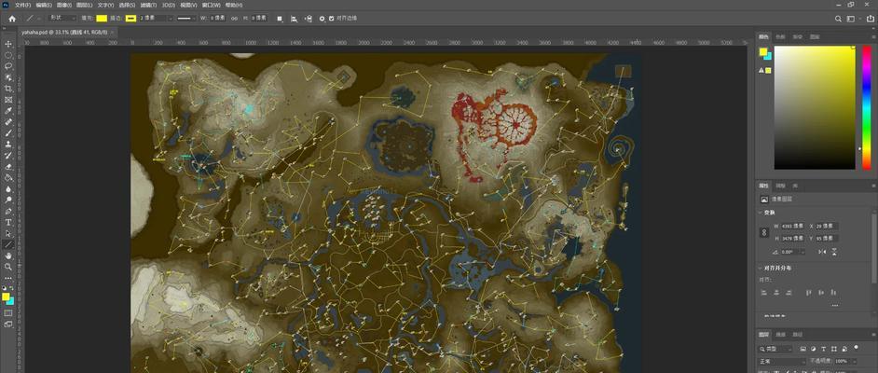Click the hue slider in color panel

(x=866, y=107)
